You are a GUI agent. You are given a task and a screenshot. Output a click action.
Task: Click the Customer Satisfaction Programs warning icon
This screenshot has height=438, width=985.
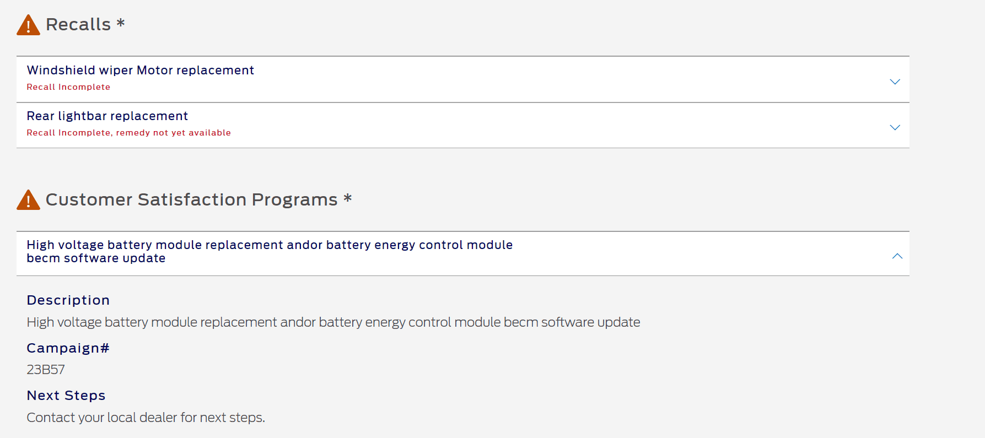click(28, 200)
